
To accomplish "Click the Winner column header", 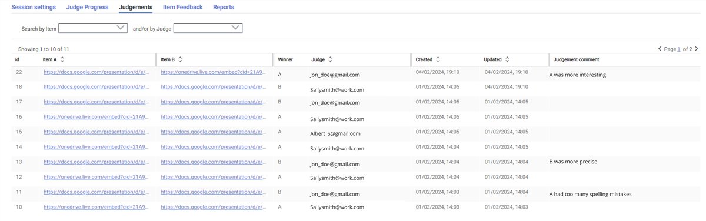I will [x=285, y=59].
